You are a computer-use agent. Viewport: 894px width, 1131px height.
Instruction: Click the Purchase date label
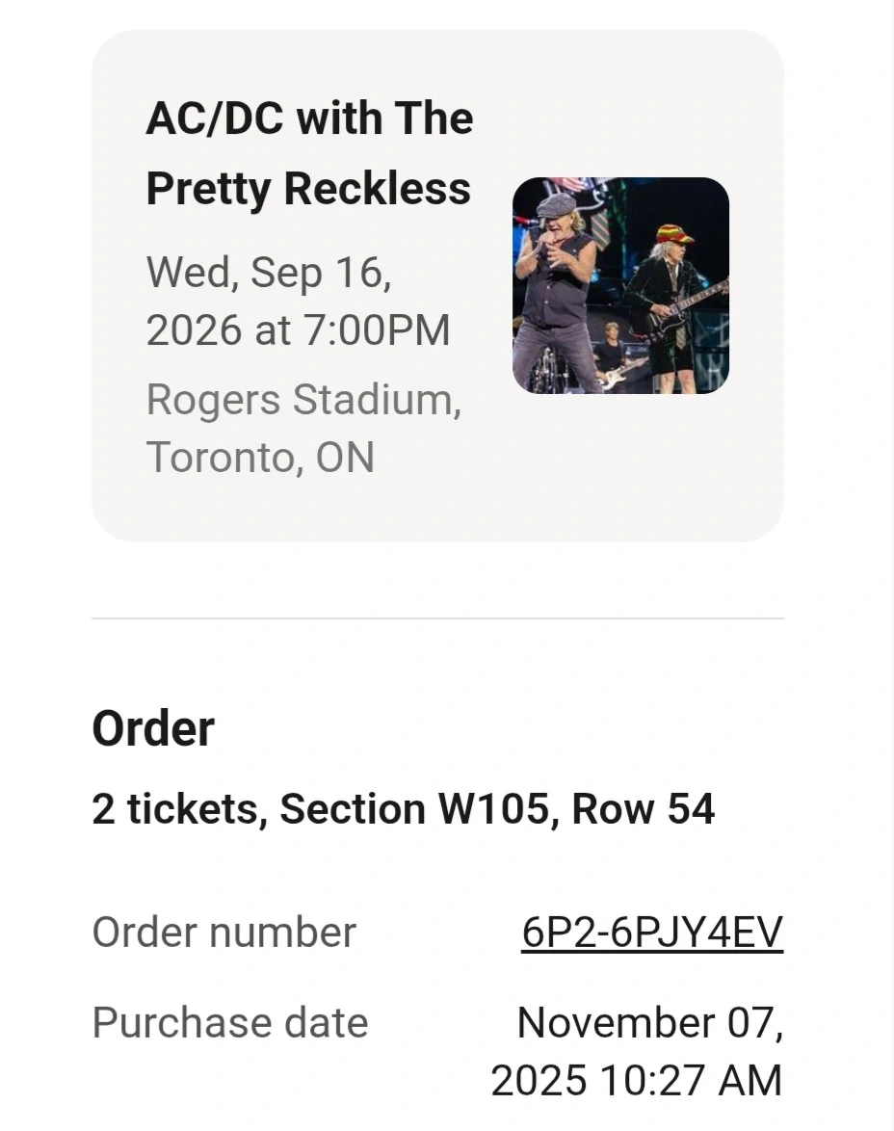tap(230, 1023)
